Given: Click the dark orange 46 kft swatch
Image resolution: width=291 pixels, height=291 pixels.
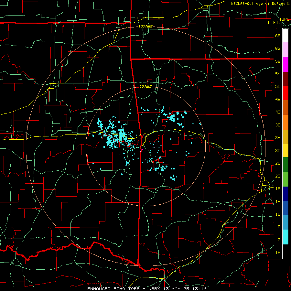Looking at the screenshot, I should click(x=286, y=108).
